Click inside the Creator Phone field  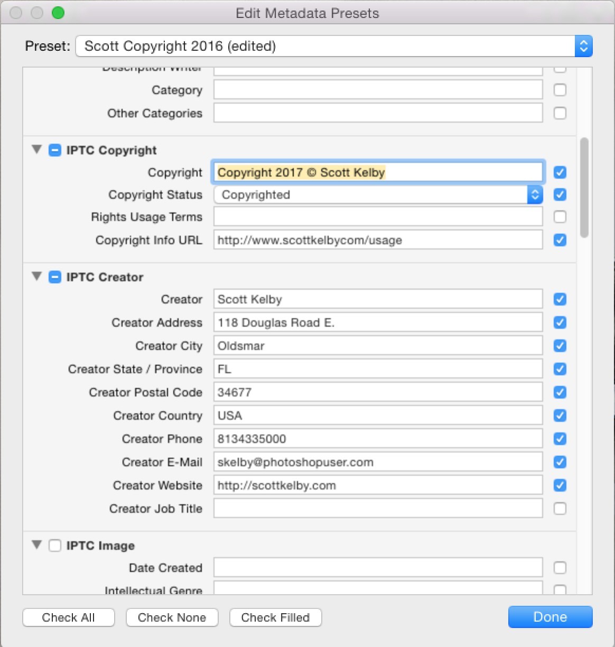[378, 438]
